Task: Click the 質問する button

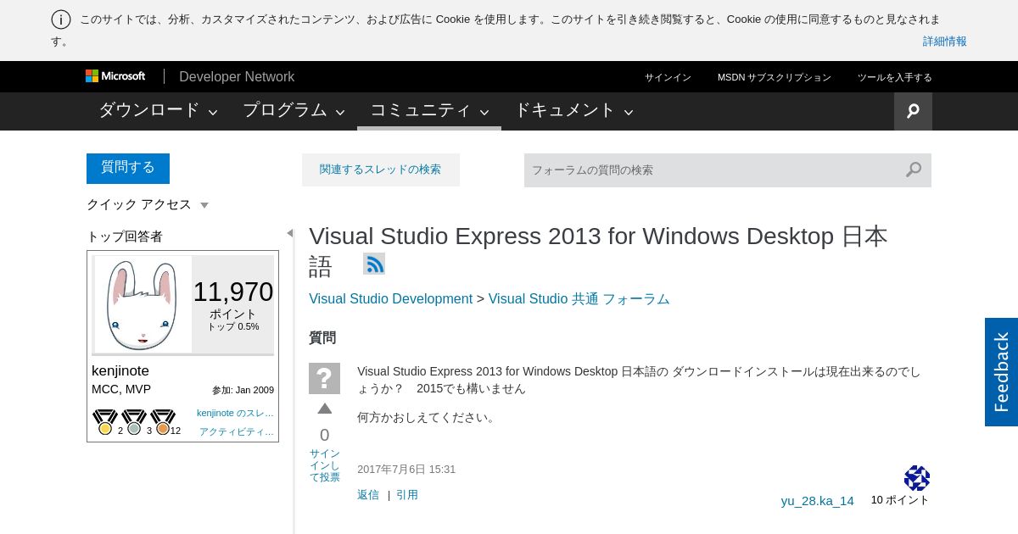Action: (128, 168)
